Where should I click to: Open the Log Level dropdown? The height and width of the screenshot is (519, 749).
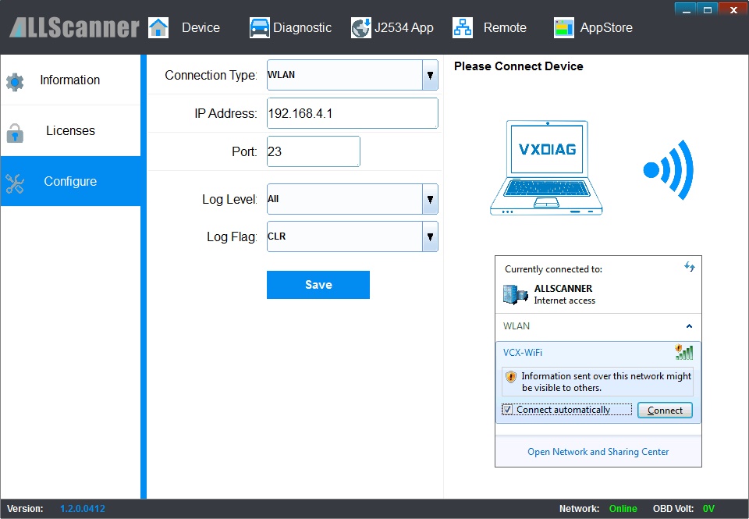[x=430, y=199]
